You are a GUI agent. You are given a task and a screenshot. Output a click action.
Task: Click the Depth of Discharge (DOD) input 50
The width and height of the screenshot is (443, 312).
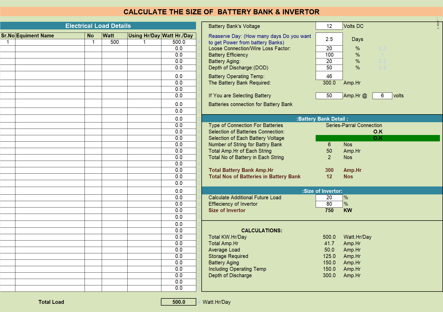(x=329, y=68)
